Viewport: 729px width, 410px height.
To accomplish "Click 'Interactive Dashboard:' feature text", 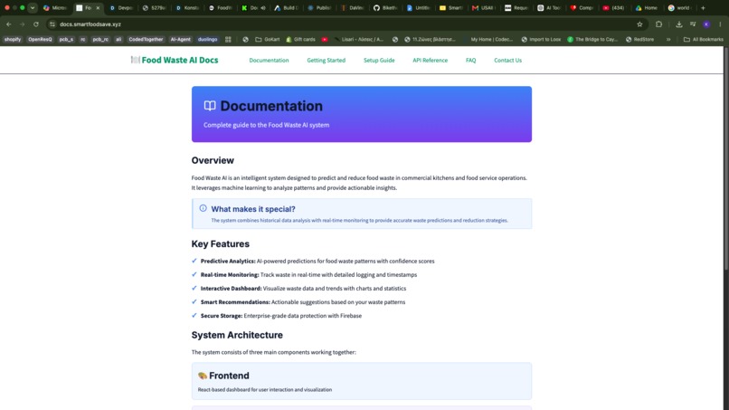I will coord(231,289).
